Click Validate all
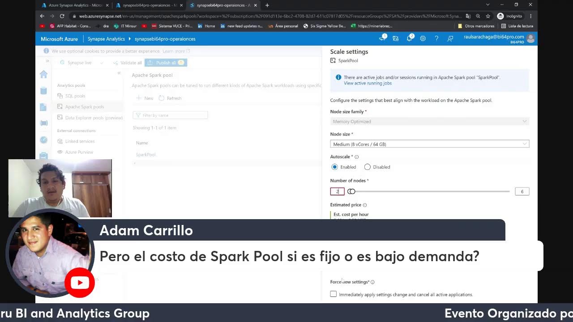The image size is (573, 322). [x=128, y=63]
